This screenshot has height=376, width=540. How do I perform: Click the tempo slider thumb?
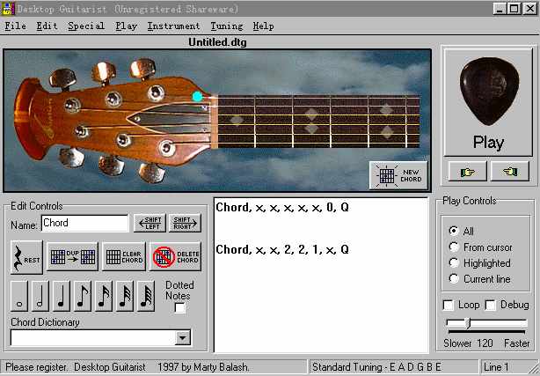(467, 323)
